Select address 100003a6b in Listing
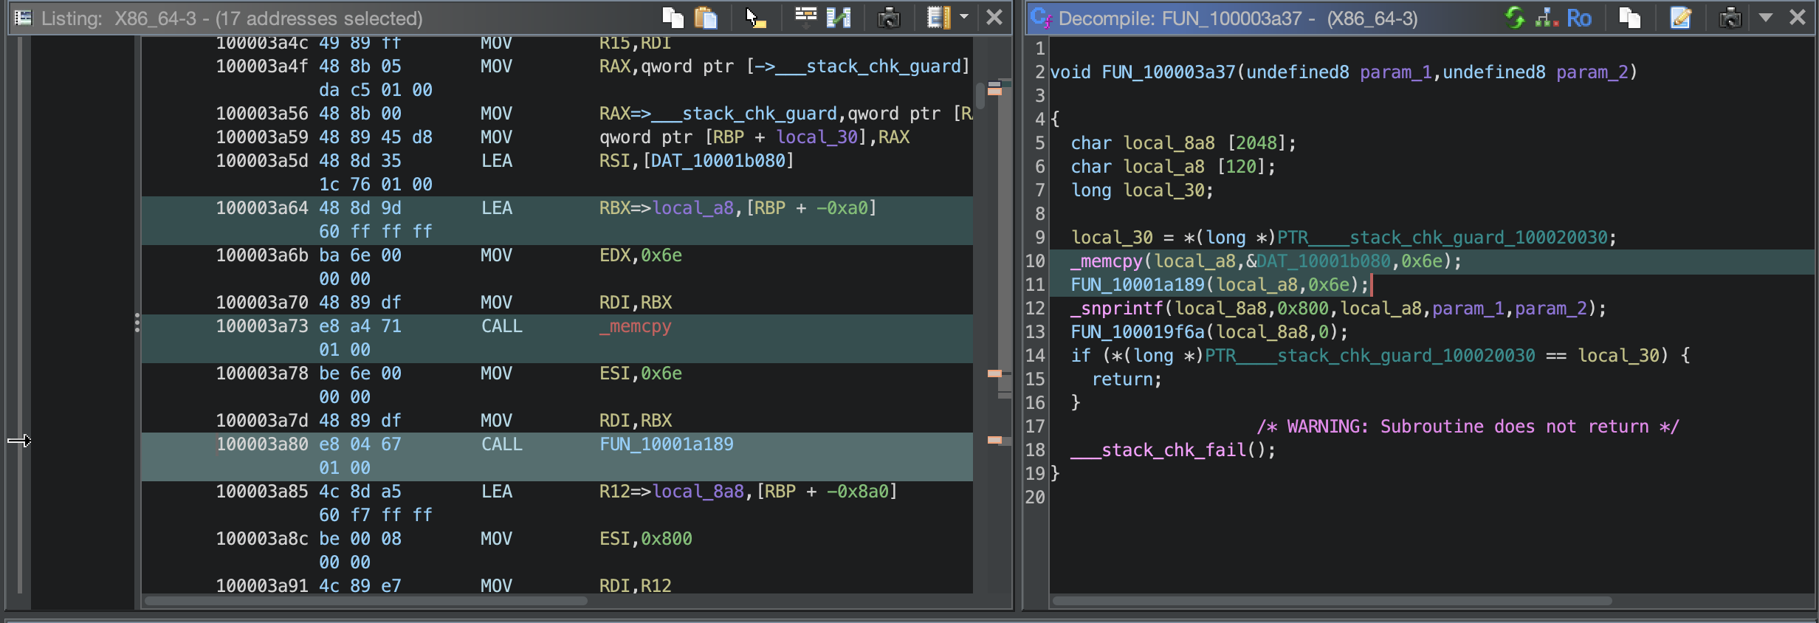Screen dimensions: 1819x623 pyautogui.click(x=262, y=255)
